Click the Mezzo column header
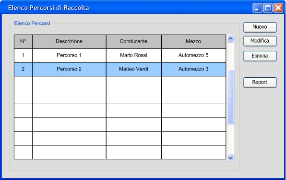Screen dimensions: 286x180 (193, 42)
